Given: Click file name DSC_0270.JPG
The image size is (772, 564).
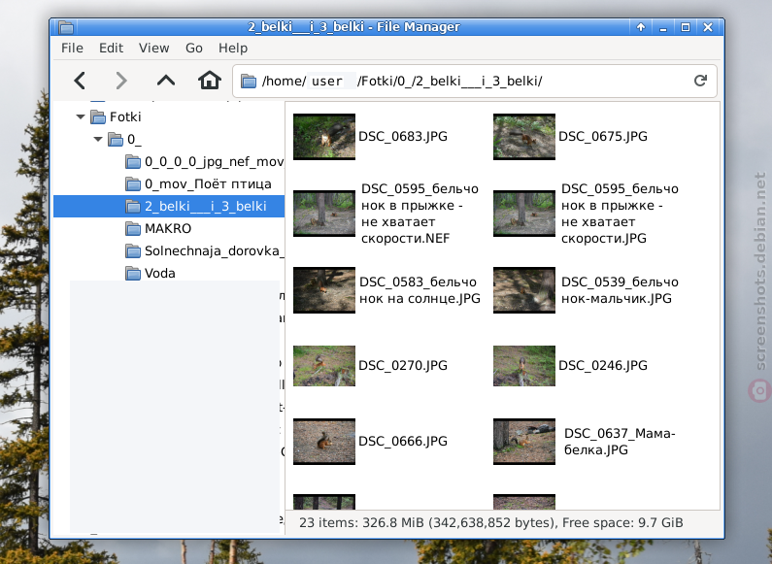Looking at the screenshot, I should (403, 366).
